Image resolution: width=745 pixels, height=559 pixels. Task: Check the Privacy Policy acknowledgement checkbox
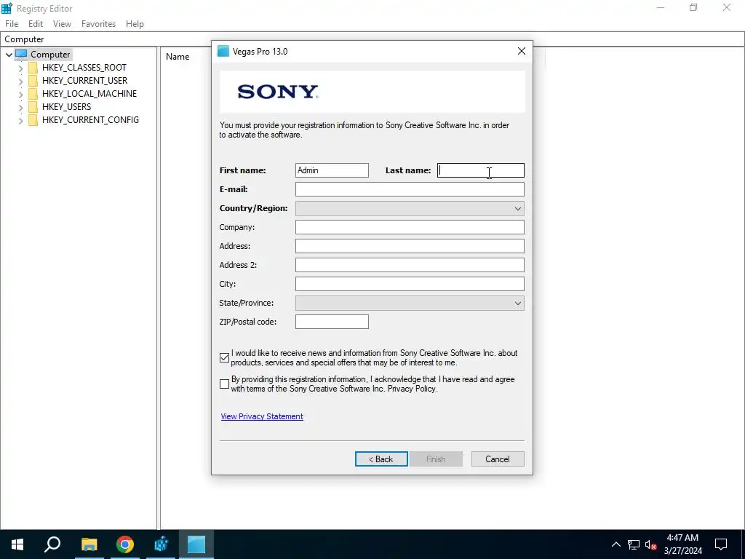[x=224, y=384]
